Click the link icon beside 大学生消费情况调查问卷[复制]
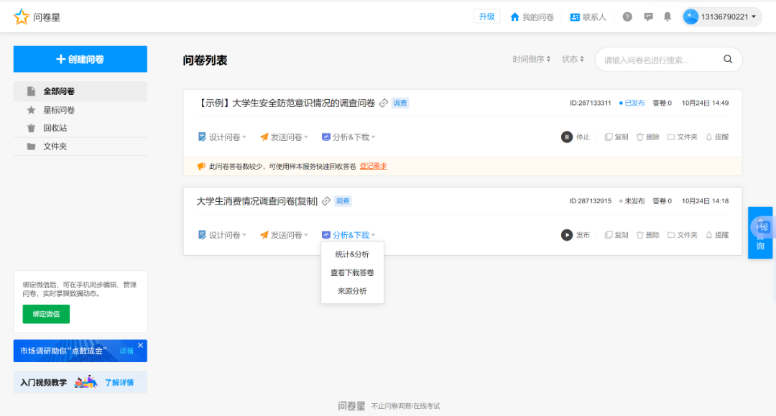This screenshot has width=776, height=416. click(x=326, y=201)
